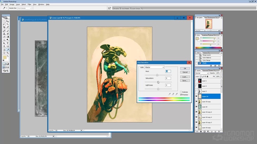The width and height of the screenshot is (257, 144).
Task: Click the Eyedropper tool in toolbox
Action: point(8,50)
